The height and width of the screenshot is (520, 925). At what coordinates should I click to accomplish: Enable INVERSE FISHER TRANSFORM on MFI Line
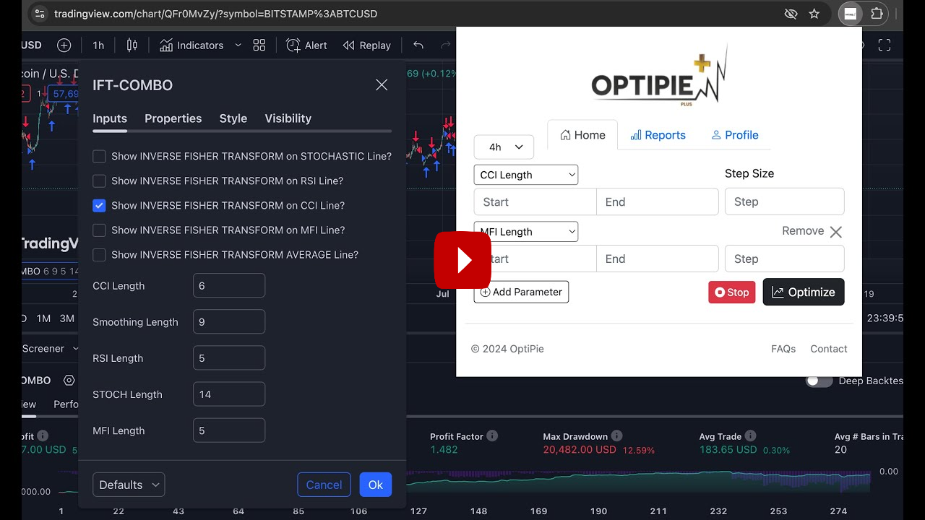[x=99, y=230]
